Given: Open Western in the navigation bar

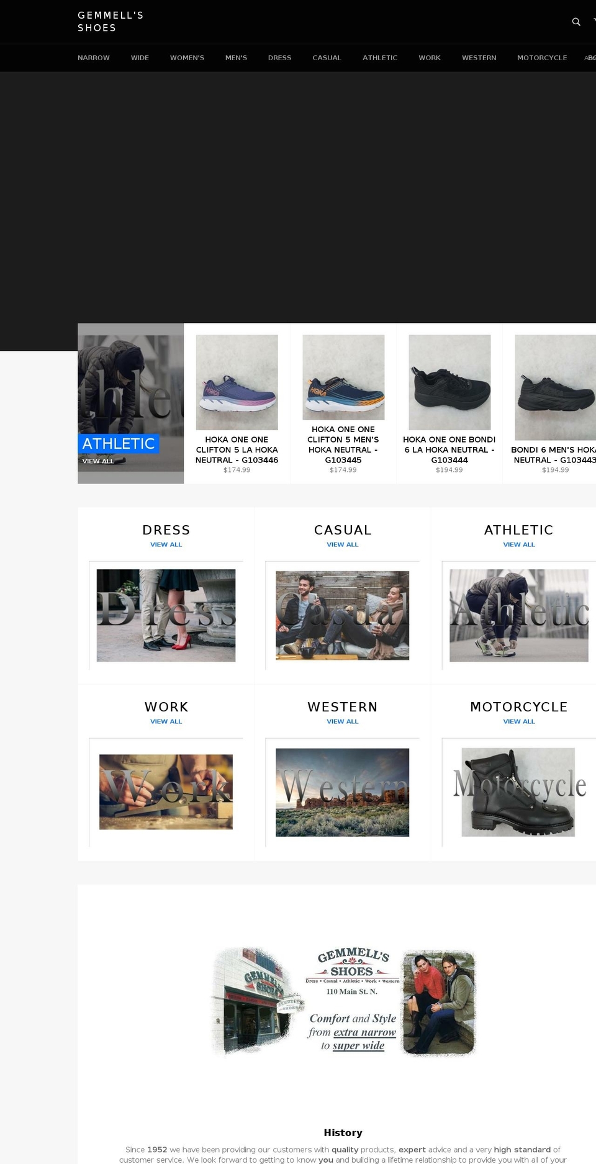Looking at the screenshot, I should click(x=479, y=58).
